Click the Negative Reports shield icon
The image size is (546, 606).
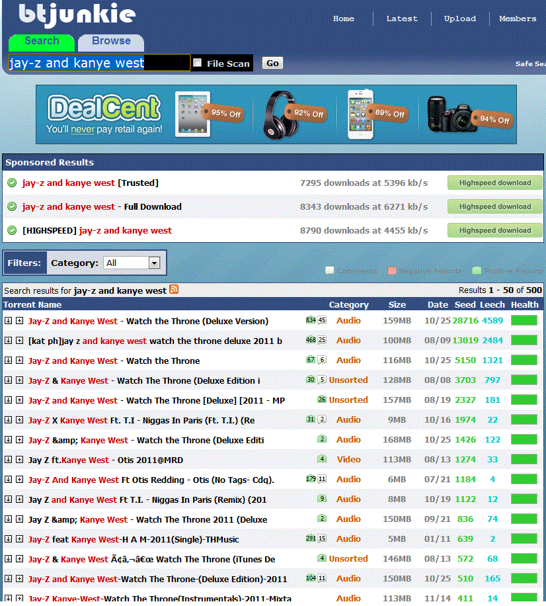point(392,270)
